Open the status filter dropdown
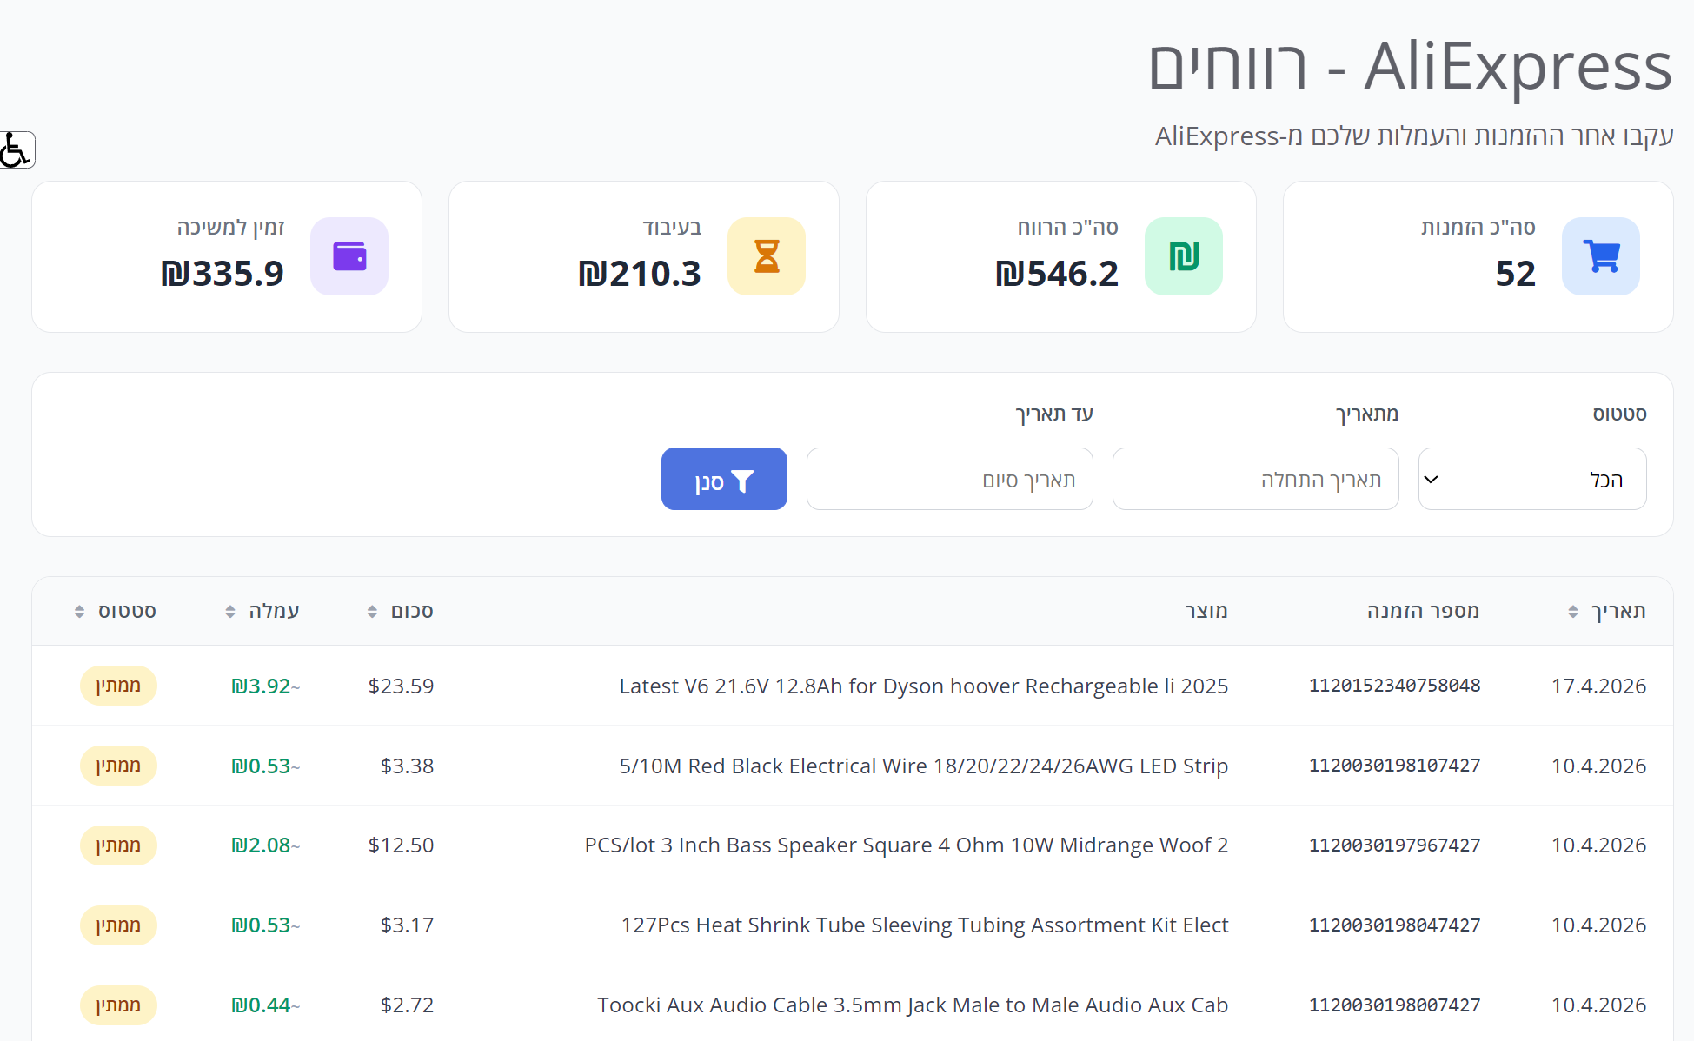Viewport: 1694px width, 1041px height. point(1531,479)
